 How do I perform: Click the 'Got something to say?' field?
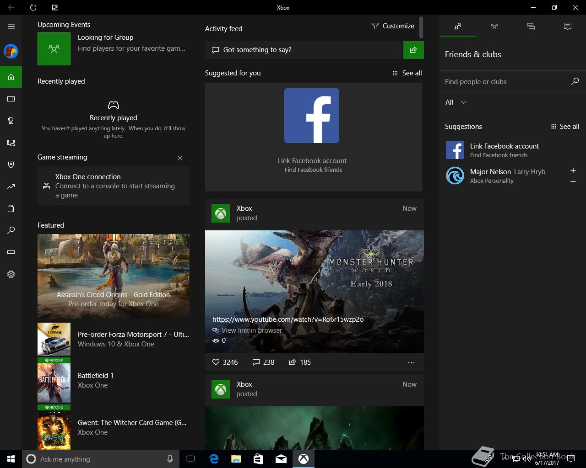[303, 50]
